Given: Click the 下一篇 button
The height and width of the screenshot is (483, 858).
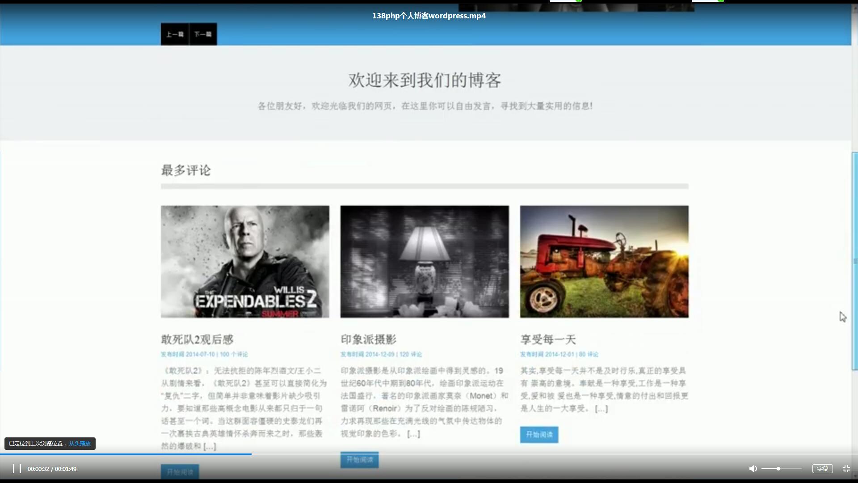Looking at the screenshot, I should 203,34.
